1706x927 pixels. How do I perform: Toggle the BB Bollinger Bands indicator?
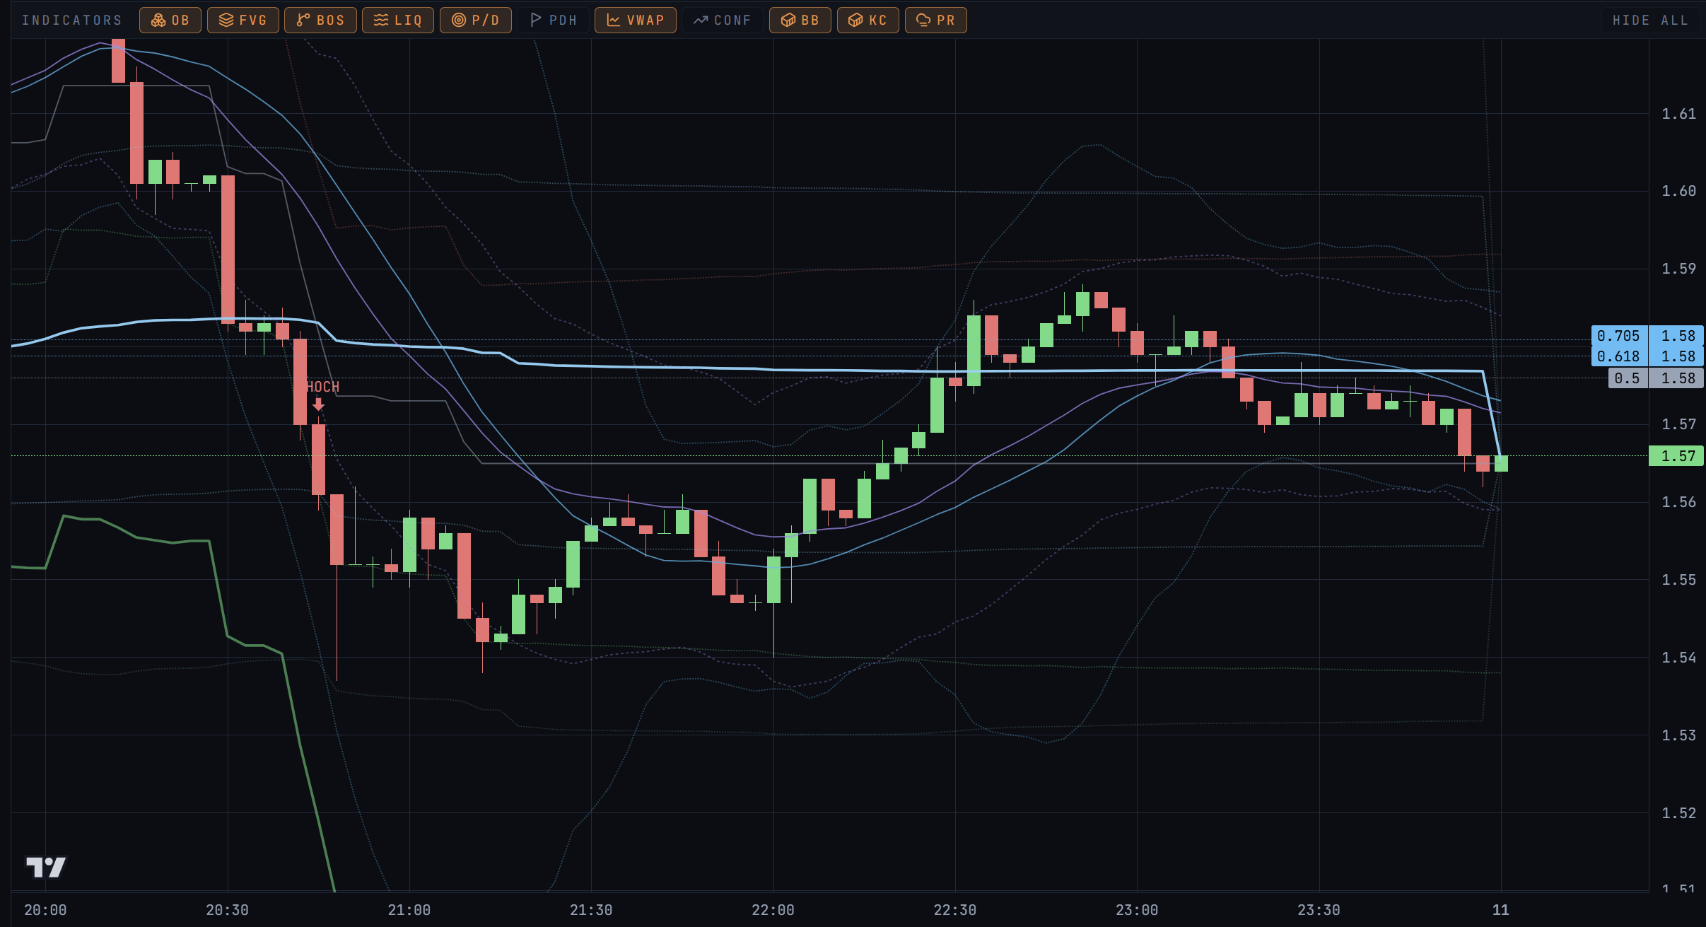[x=800, y=21]
